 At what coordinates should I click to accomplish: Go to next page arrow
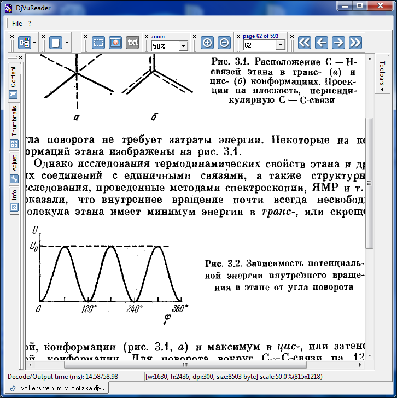[x=338, y=43]
